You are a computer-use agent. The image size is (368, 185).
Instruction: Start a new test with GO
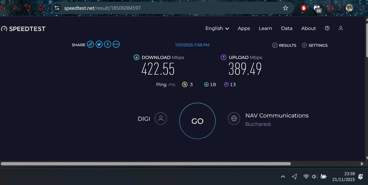click(197, 121)
